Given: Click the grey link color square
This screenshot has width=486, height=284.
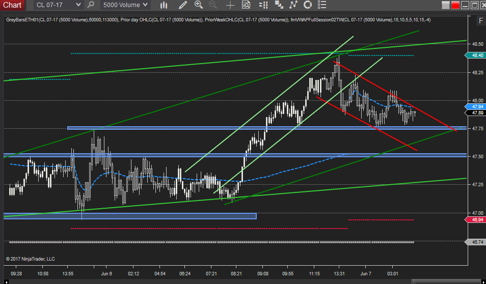Looking at the screenshot, I should 445,5.
